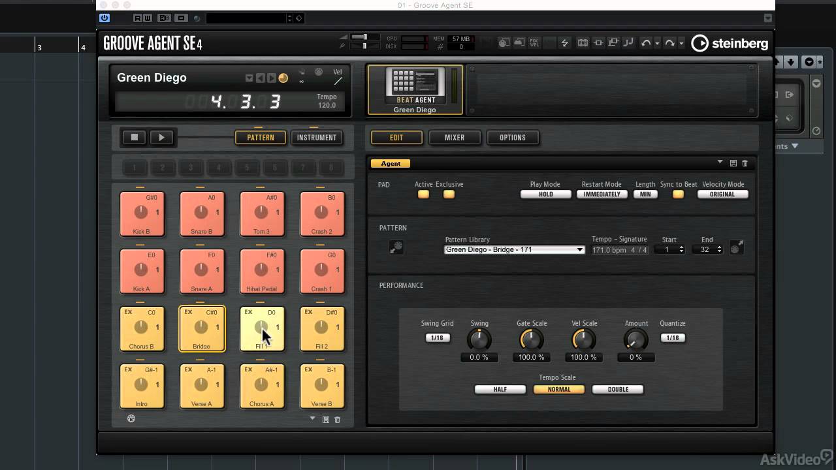Click the redo arrow icon
The image size is (836, 470).
click(x=669, y=43)
